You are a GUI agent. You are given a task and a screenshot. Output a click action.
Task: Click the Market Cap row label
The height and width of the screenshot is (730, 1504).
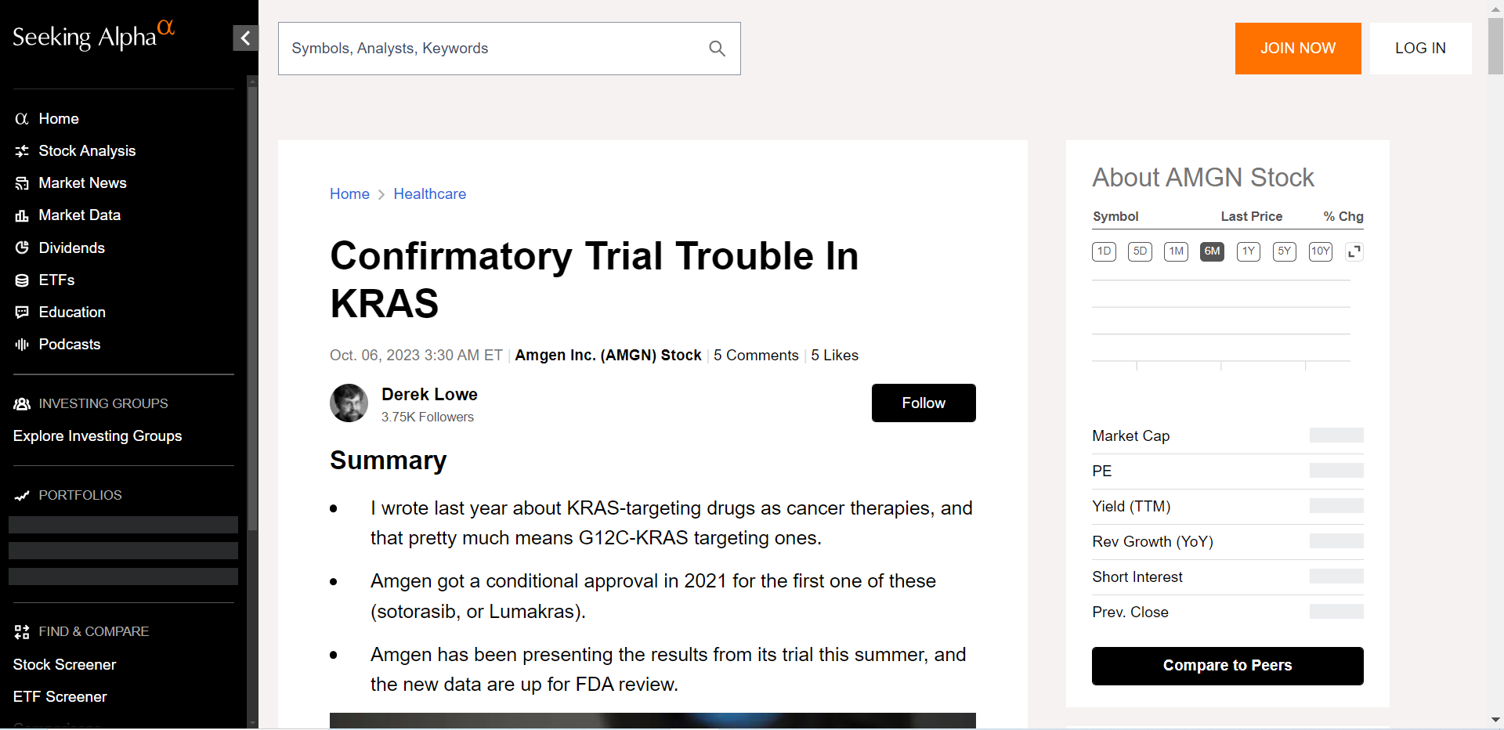pos(1130,436)
